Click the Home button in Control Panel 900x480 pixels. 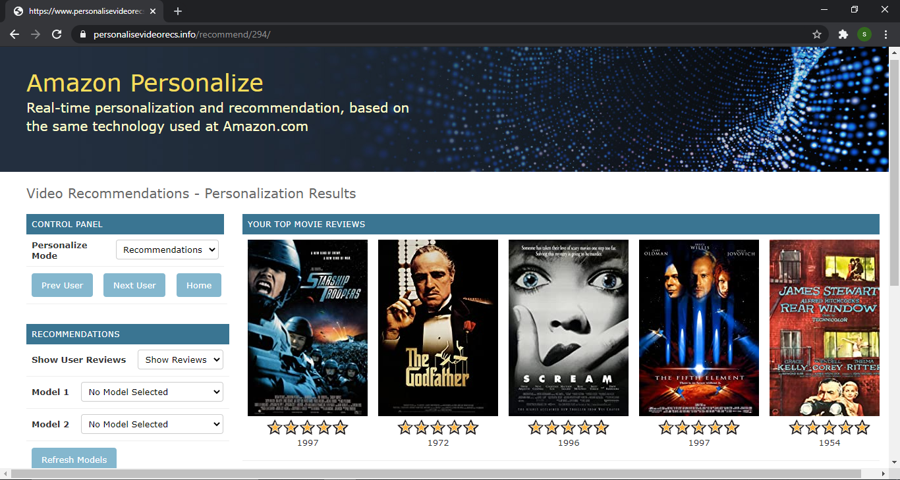tap(198, 285)
